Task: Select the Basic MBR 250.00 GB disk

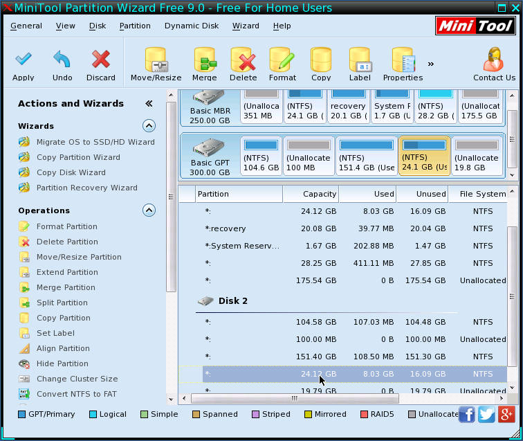Action: [x=210, y=107]
